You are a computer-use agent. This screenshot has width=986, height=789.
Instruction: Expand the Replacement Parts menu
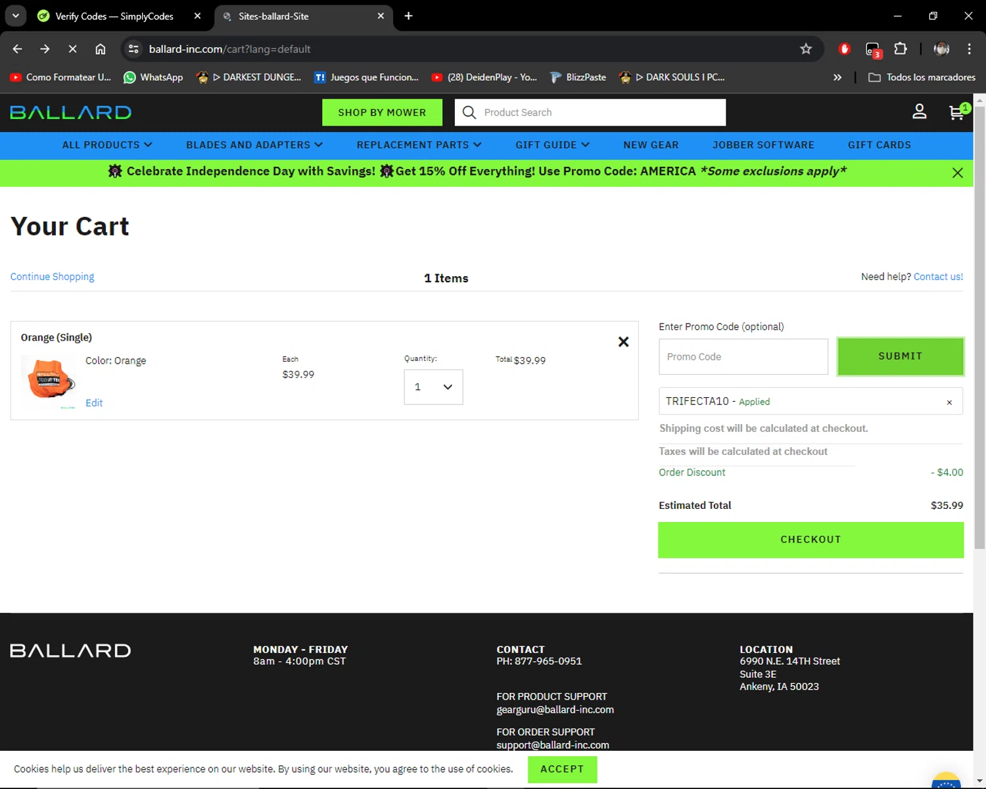click(419, 145)
